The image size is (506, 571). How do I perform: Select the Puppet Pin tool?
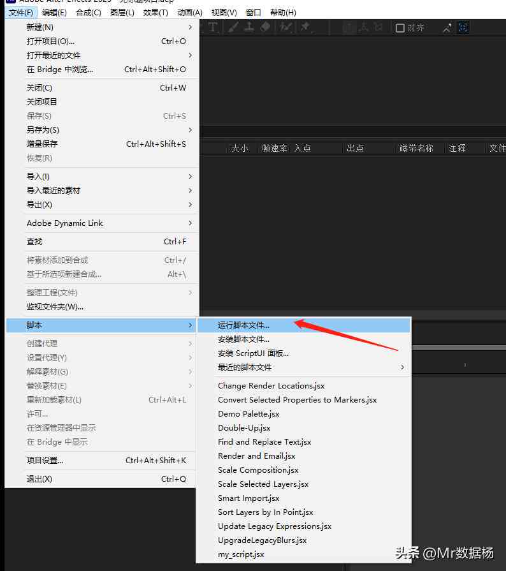[305, 27]
